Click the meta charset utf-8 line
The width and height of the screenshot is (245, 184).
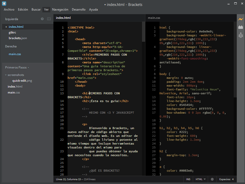tap(102, 43)
